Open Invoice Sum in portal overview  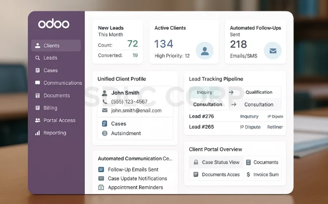pyautogui.click(x=262, y=174)
